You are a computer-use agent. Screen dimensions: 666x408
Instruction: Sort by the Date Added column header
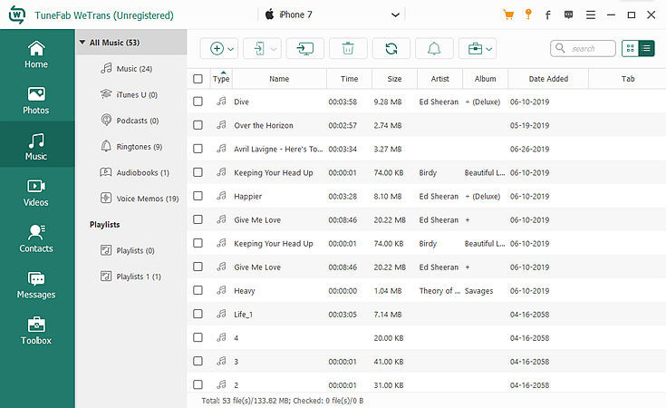[548, 79]
